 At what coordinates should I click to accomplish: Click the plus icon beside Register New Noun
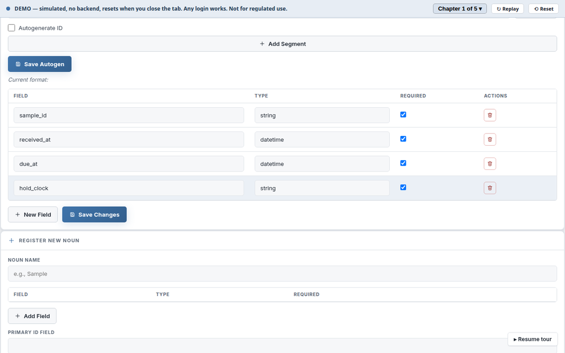coord(11,240)
